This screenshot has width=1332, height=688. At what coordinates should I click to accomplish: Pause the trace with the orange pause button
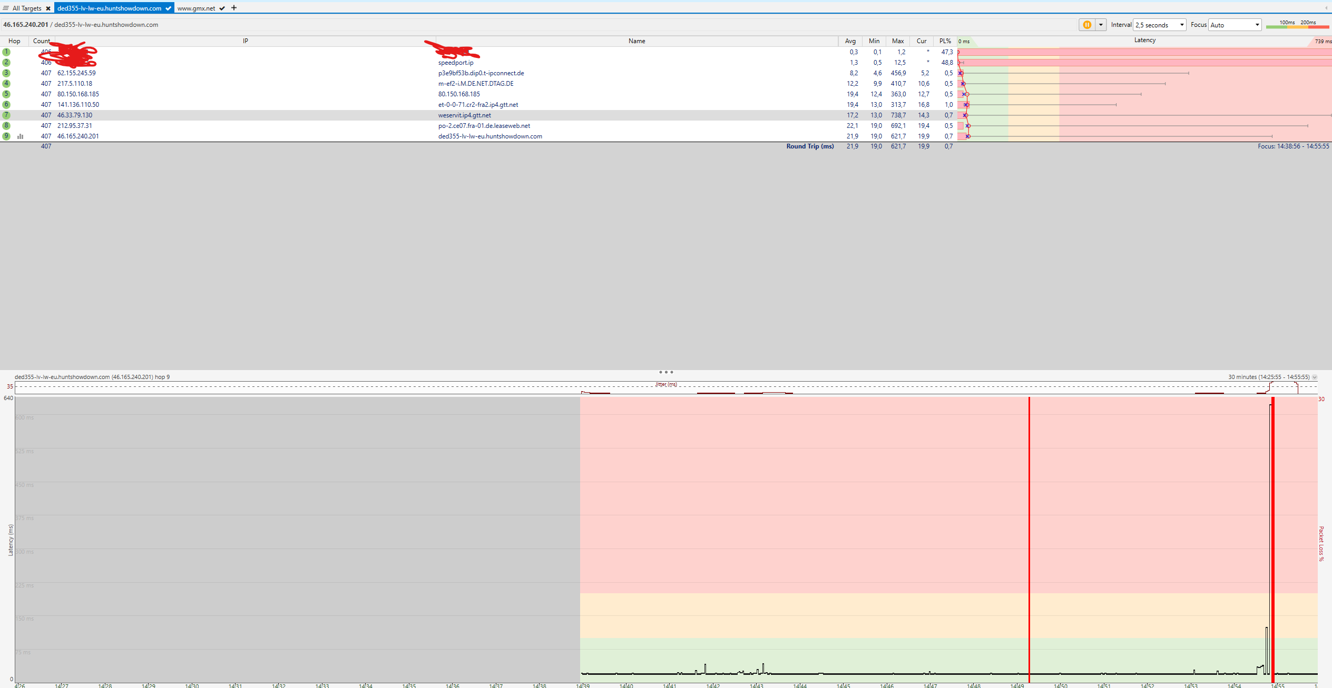(1087, 25)
